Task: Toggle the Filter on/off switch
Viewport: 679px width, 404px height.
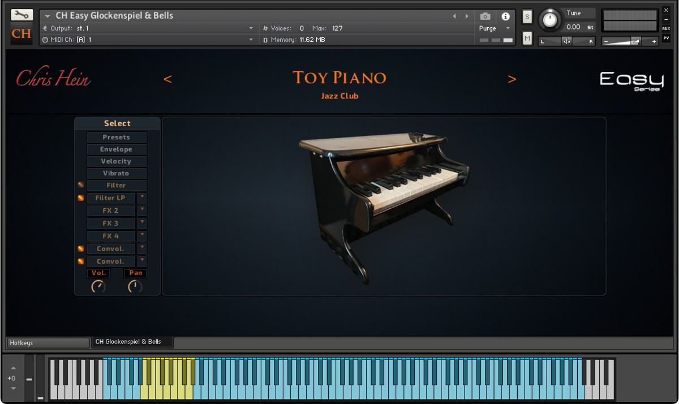Action: pyautogui.click(x=81, y=185)
